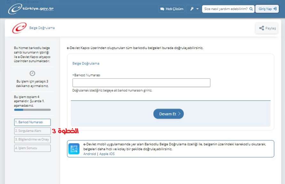Click the Giriş Yap login button
The height and width of the screenshot is (184, 285).
point(267,9)
